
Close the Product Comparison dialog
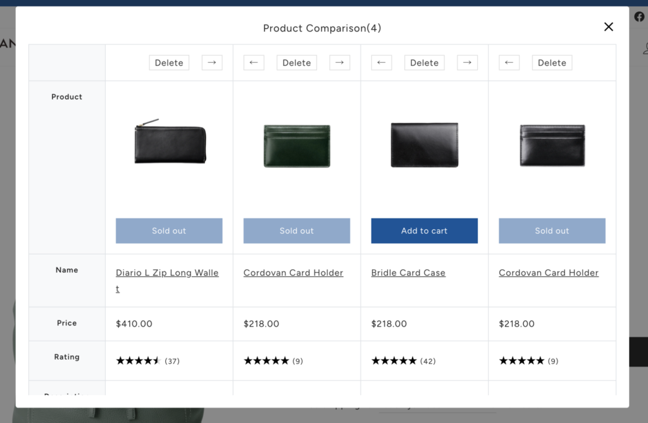tap(608, 27)
